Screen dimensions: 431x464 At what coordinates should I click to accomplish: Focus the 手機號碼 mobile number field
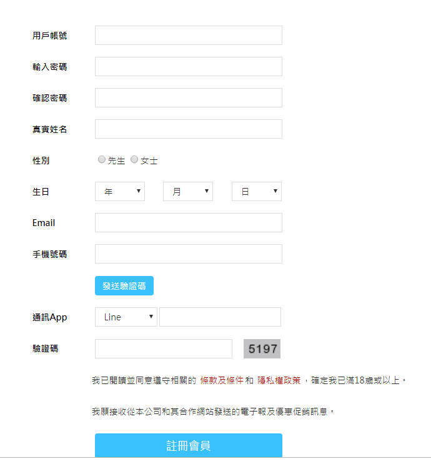(x=188, y=254)
